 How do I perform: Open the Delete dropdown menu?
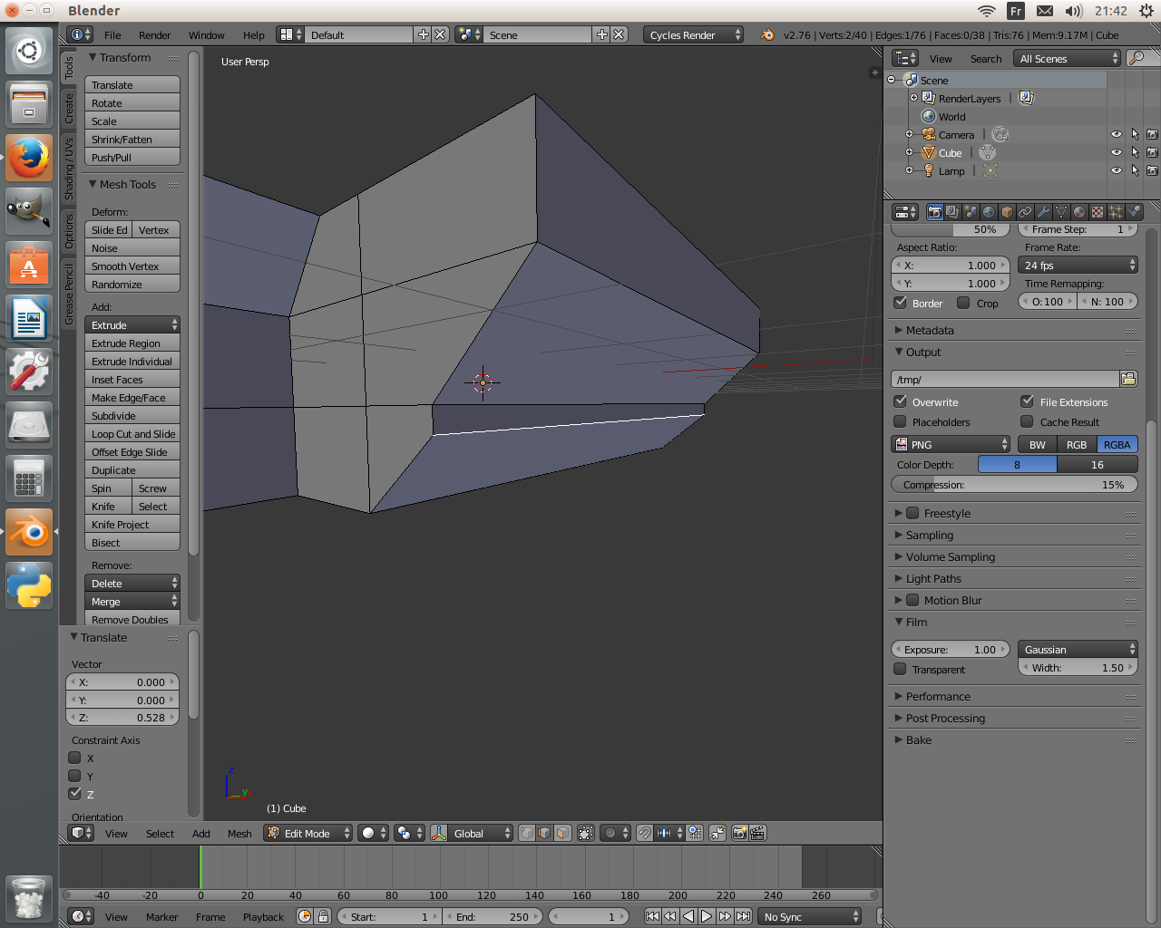(x=132, y=583)
